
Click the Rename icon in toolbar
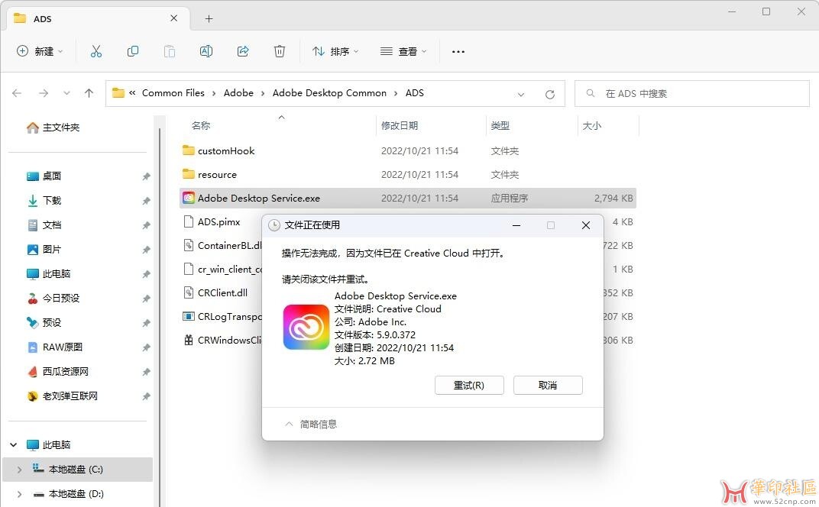pyautogui.click(x=206, y=51)
